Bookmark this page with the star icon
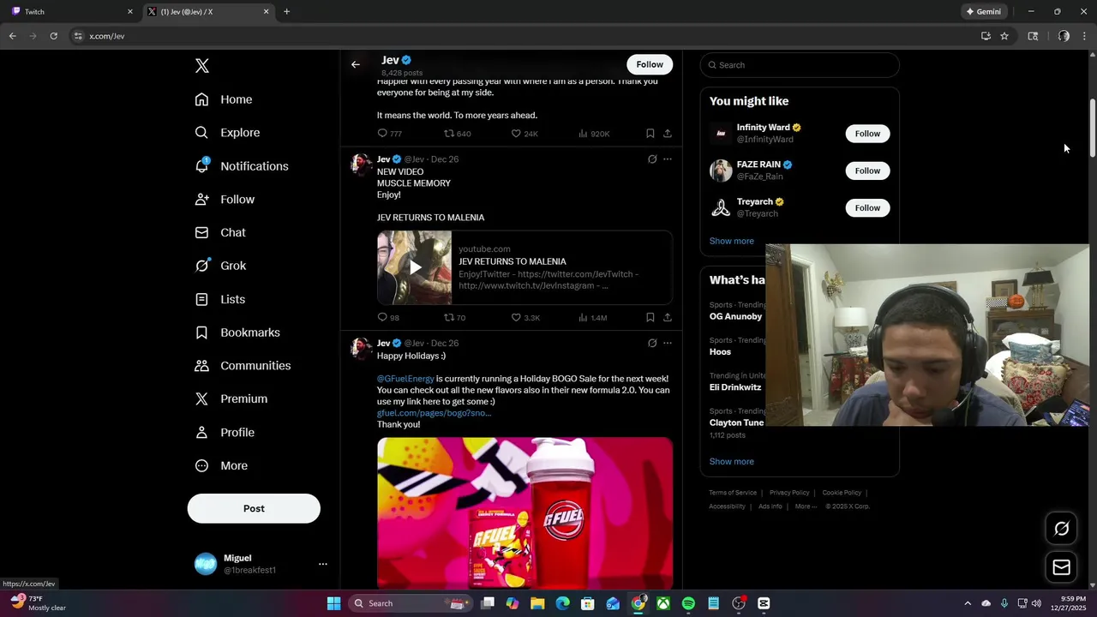The height and width of the screenshot is (617, 1097). [x=1004, y=36]
